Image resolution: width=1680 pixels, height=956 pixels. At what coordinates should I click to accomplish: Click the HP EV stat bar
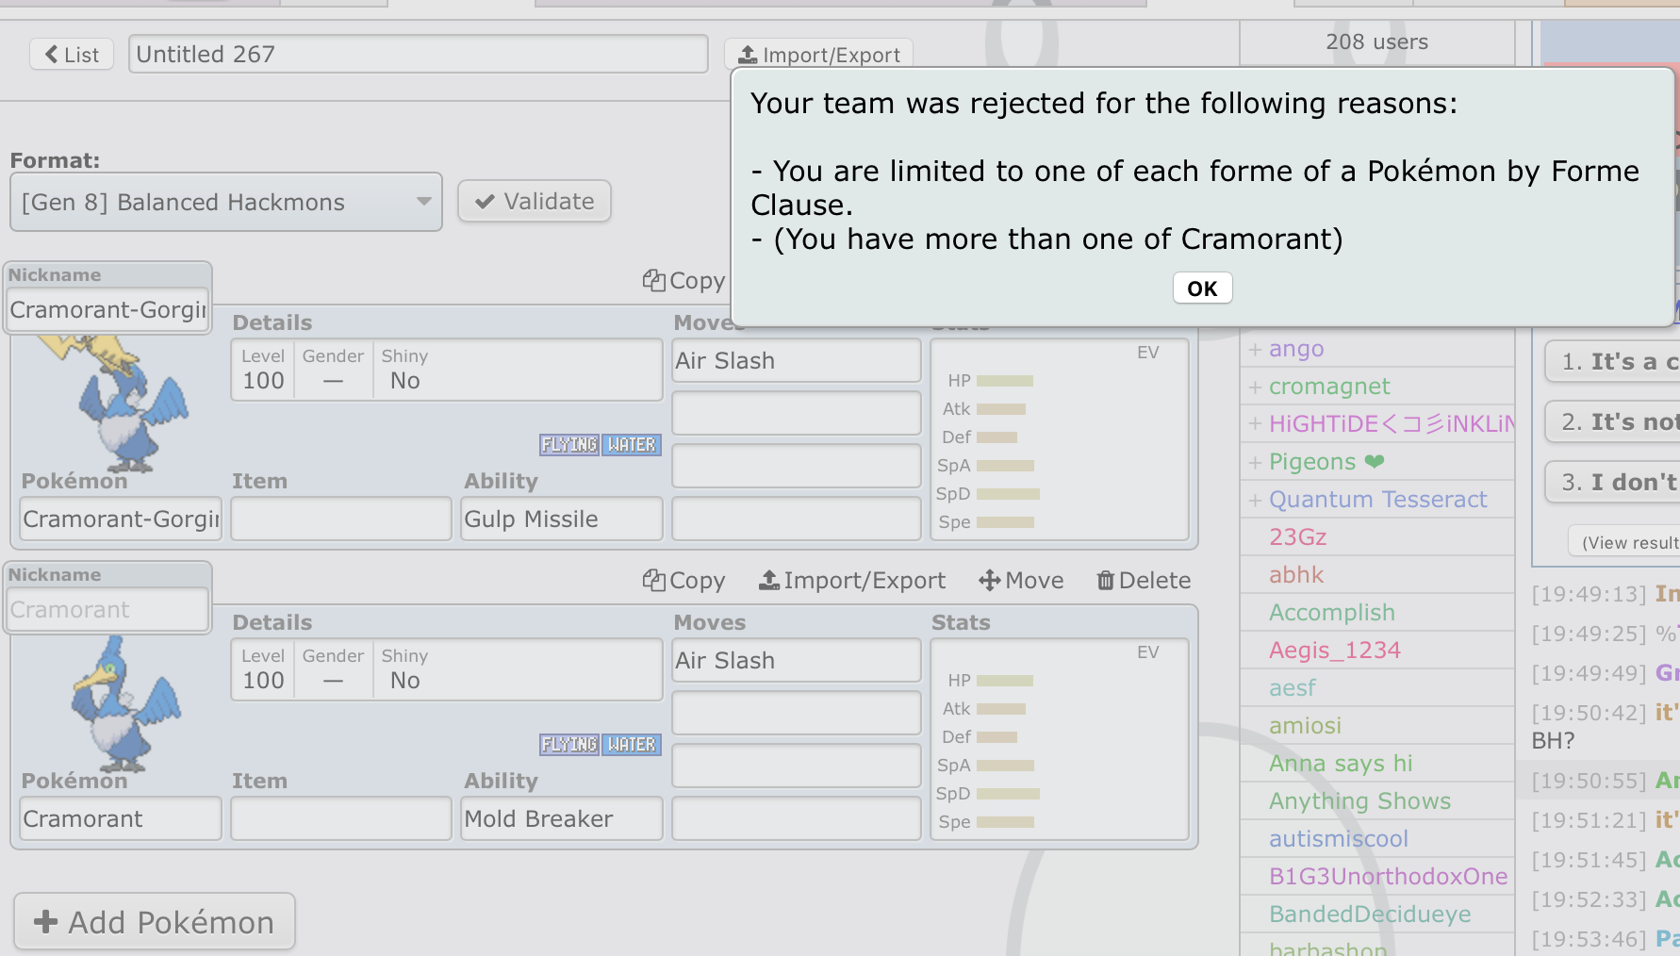point(1003,380)
